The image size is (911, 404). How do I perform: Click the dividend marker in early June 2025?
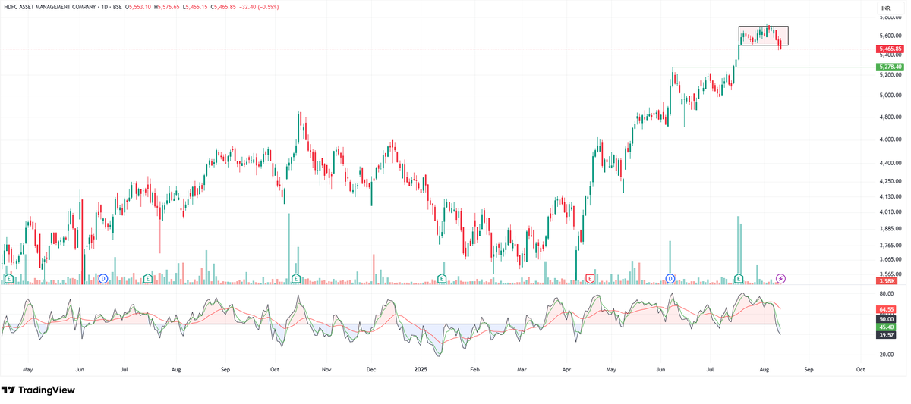click(670, 279)
